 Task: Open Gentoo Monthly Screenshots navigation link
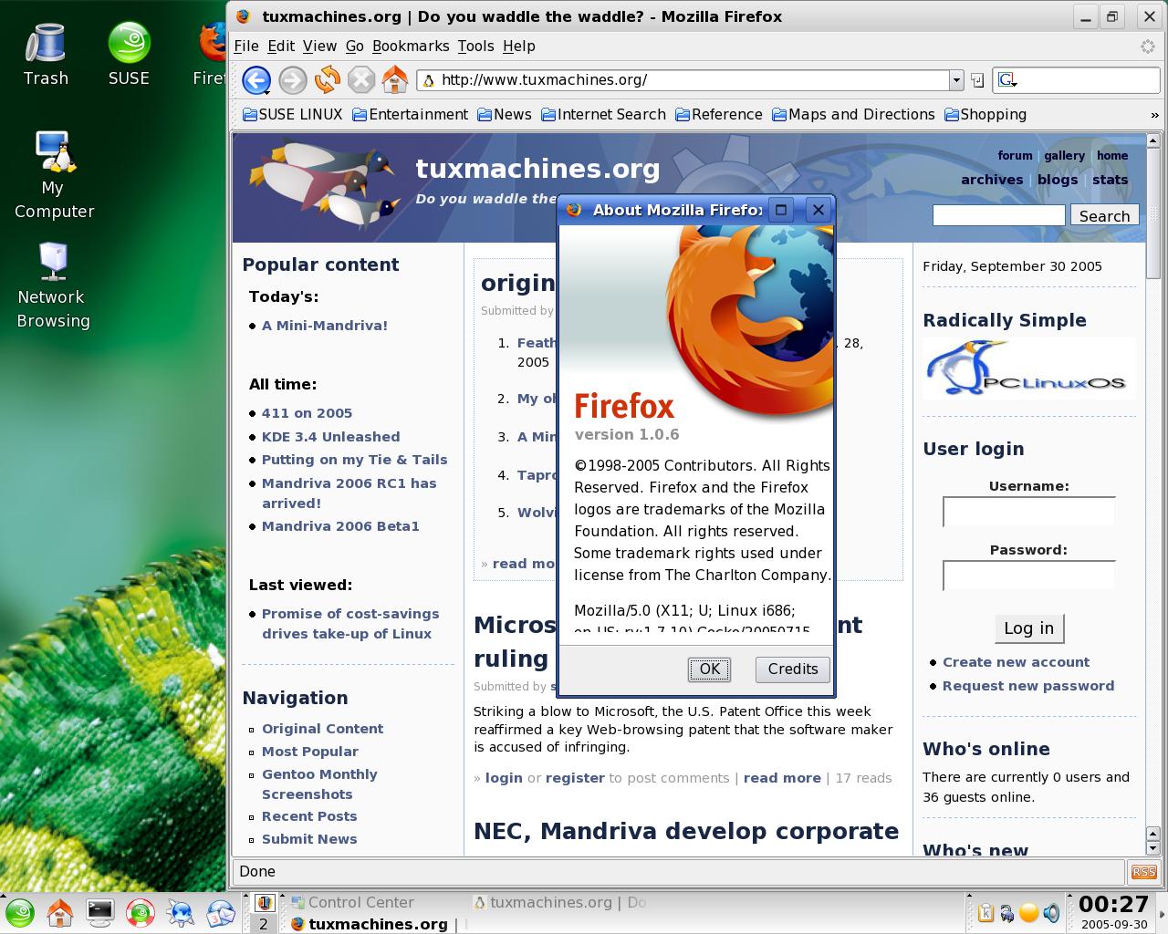[x=319, y=784]
